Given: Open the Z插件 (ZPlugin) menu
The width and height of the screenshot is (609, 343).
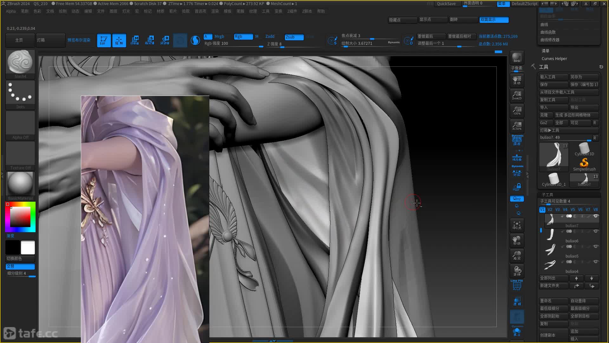Looking at the screenshot, I should pos(292,11).
